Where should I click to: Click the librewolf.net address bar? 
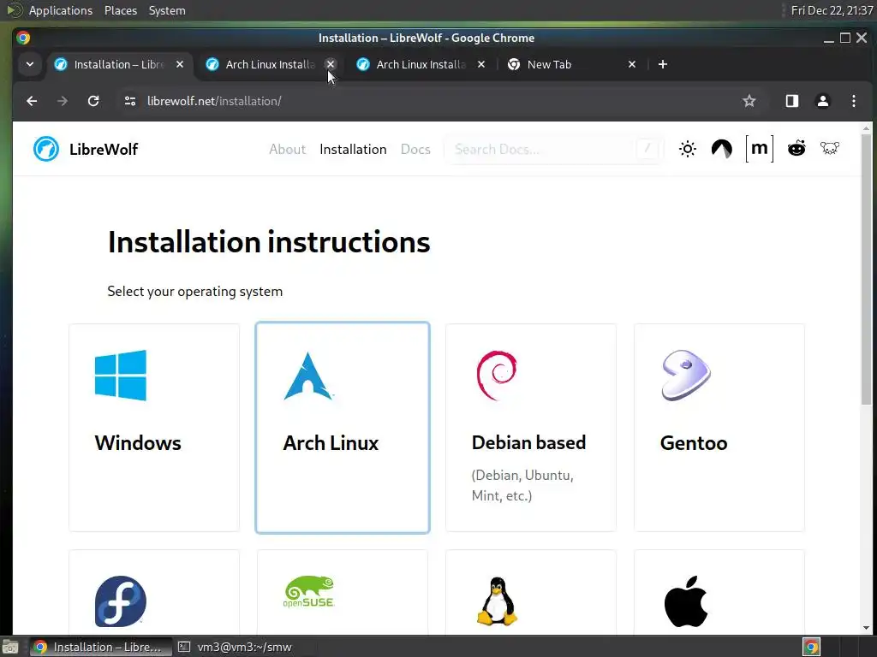[x=436, y=101]
